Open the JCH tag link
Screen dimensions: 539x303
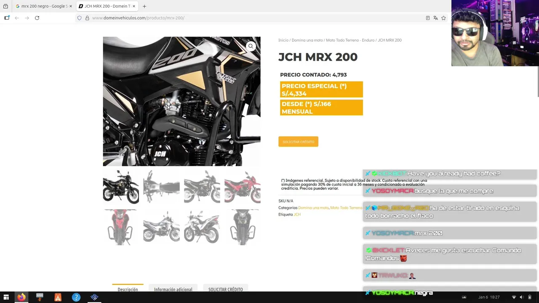tap(297, 215)
